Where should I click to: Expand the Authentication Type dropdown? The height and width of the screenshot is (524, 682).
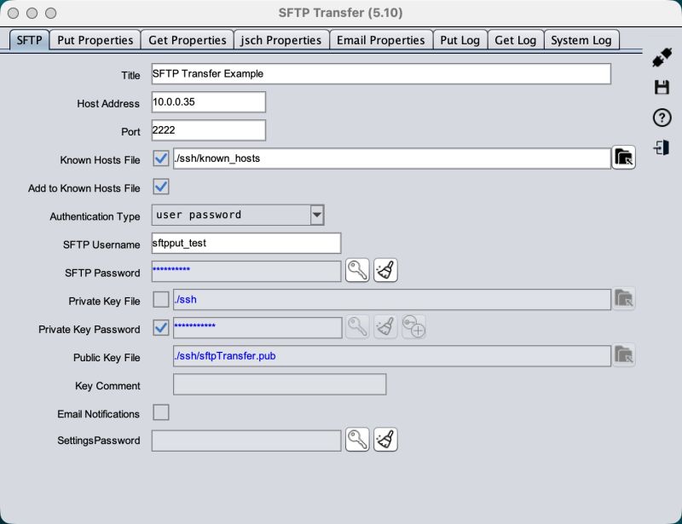tap(316, 215)
